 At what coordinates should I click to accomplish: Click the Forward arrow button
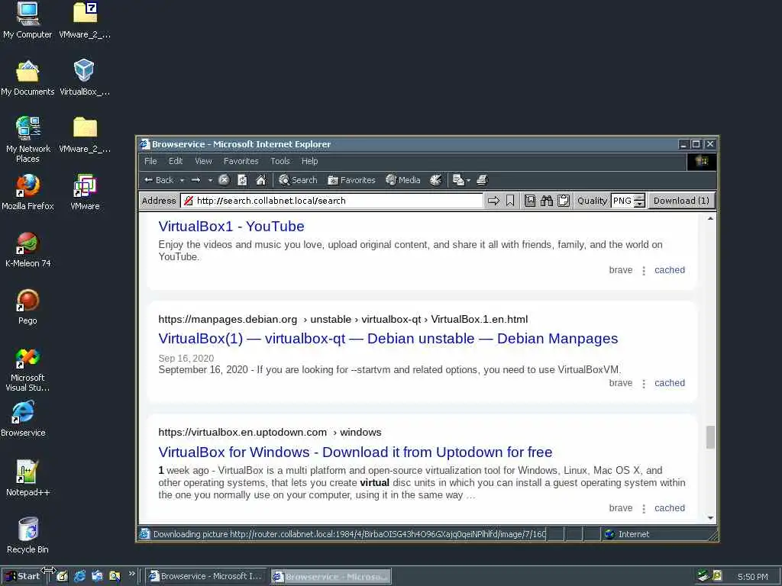(x=196, y=180)
